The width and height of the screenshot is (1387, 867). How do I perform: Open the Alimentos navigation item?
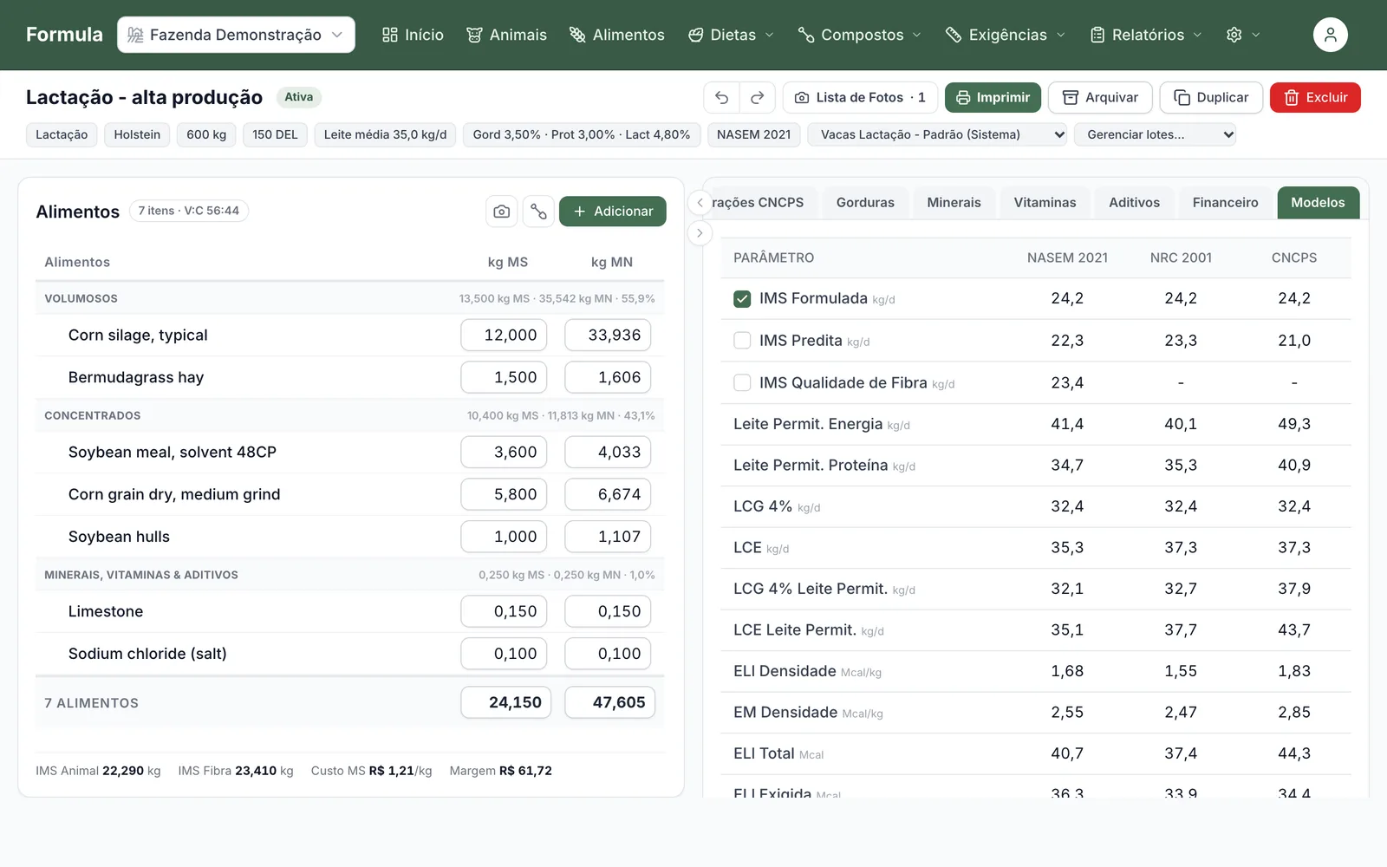[x=616, y=35]
